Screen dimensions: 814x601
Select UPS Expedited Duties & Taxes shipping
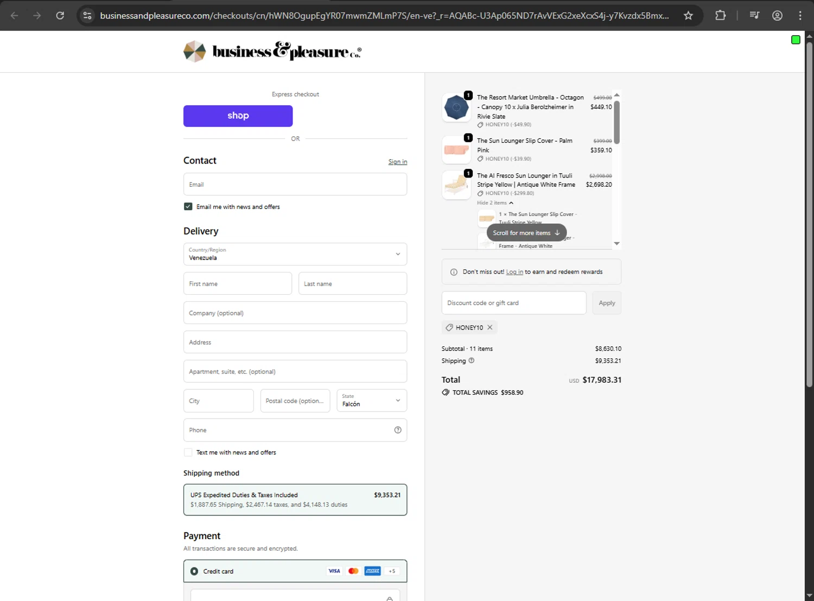(x=295, y=499)
